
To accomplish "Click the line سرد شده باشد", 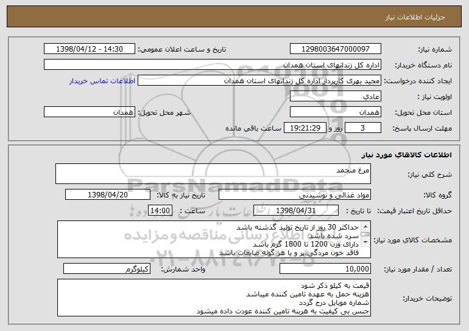I will [334, 236].
